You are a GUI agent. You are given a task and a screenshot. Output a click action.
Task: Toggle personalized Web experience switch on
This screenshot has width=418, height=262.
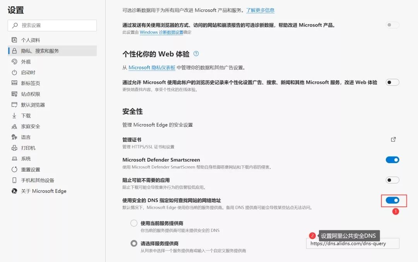click(x=392, y=82)
